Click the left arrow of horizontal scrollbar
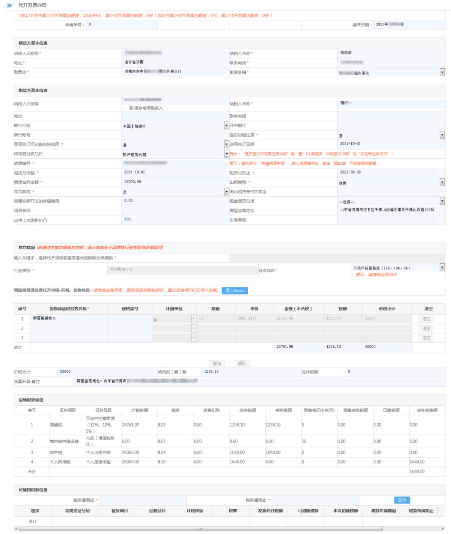Image resolution: width=451 pixels, height=534 pixels. 16,529
